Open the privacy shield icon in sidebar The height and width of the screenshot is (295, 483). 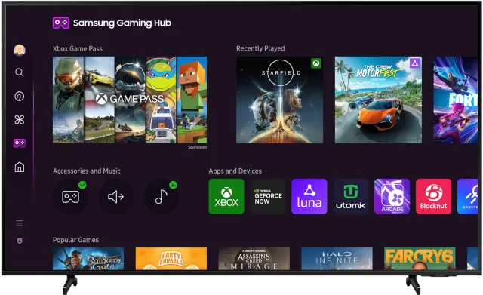click(20, 241)
